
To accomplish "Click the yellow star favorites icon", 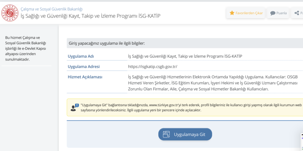I will [232, 13].
